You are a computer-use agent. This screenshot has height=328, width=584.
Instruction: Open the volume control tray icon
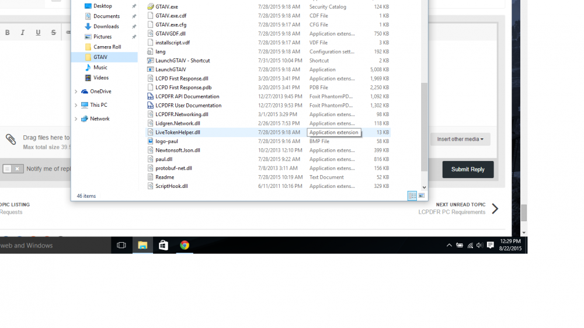(x=479, y=245)
